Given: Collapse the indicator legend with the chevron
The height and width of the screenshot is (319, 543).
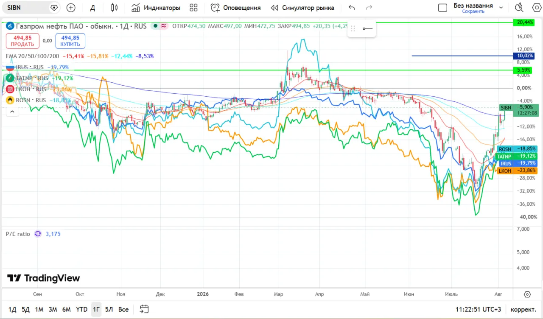Looking at the screenshot, I should pos(12,112).
